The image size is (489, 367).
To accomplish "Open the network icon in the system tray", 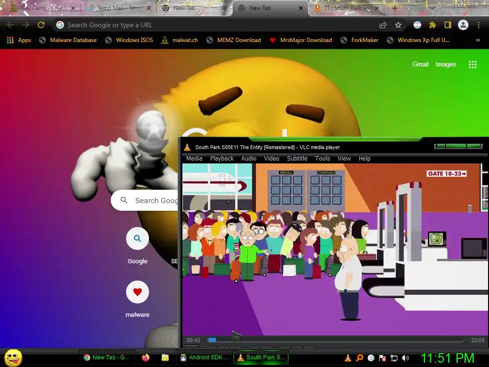I will 394,358.
